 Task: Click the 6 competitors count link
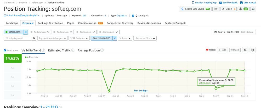[105, 16]
